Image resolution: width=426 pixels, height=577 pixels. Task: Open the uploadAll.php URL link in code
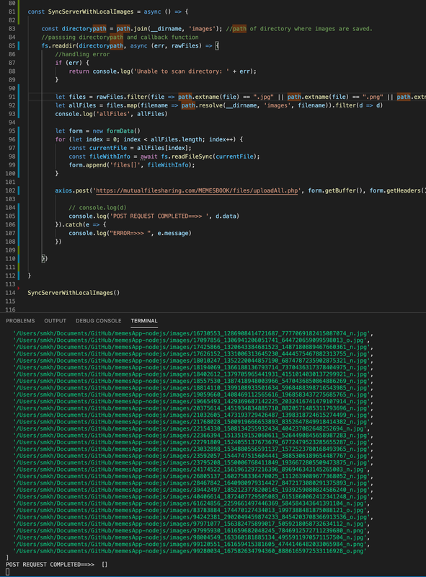(x=197, y=190)
